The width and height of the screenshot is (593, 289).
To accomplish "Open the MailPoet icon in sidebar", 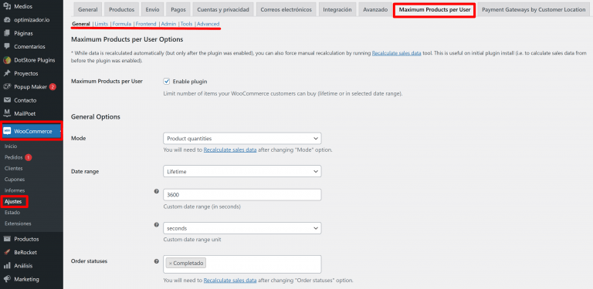I will (6, 113).
